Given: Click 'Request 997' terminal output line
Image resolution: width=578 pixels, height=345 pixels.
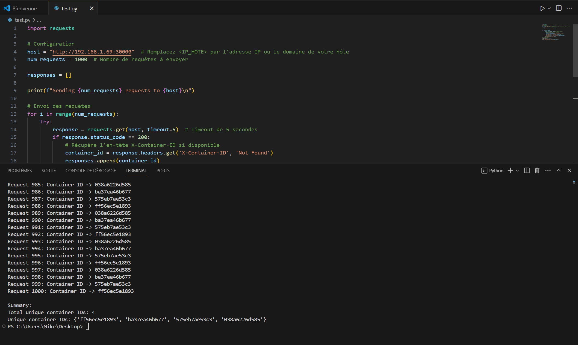Looking at the screenshot, I should [69, 270].
